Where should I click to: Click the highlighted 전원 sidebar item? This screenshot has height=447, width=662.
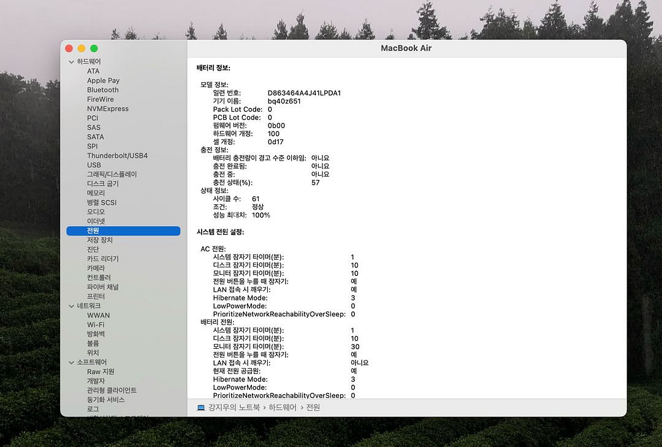click(x=93, y=231)
